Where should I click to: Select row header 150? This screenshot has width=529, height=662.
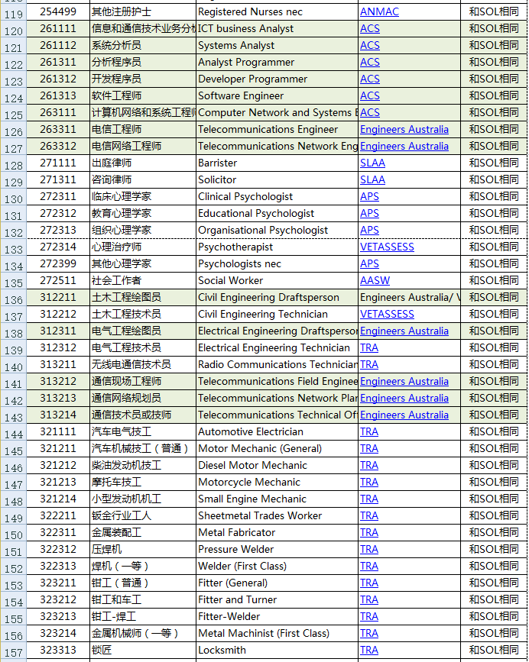[x=14, y=533]
